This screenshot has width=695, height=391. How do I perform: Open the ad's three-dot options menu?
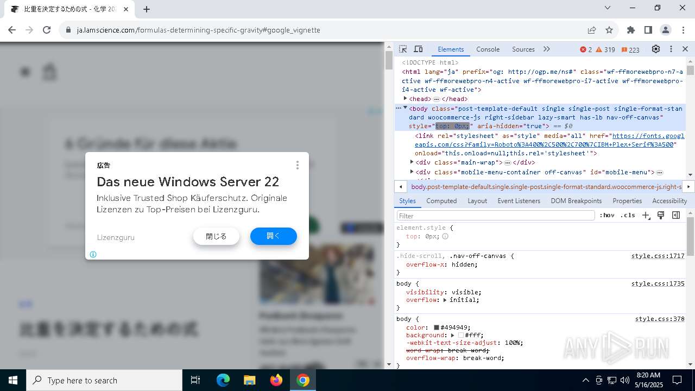(x=297, y=165)
